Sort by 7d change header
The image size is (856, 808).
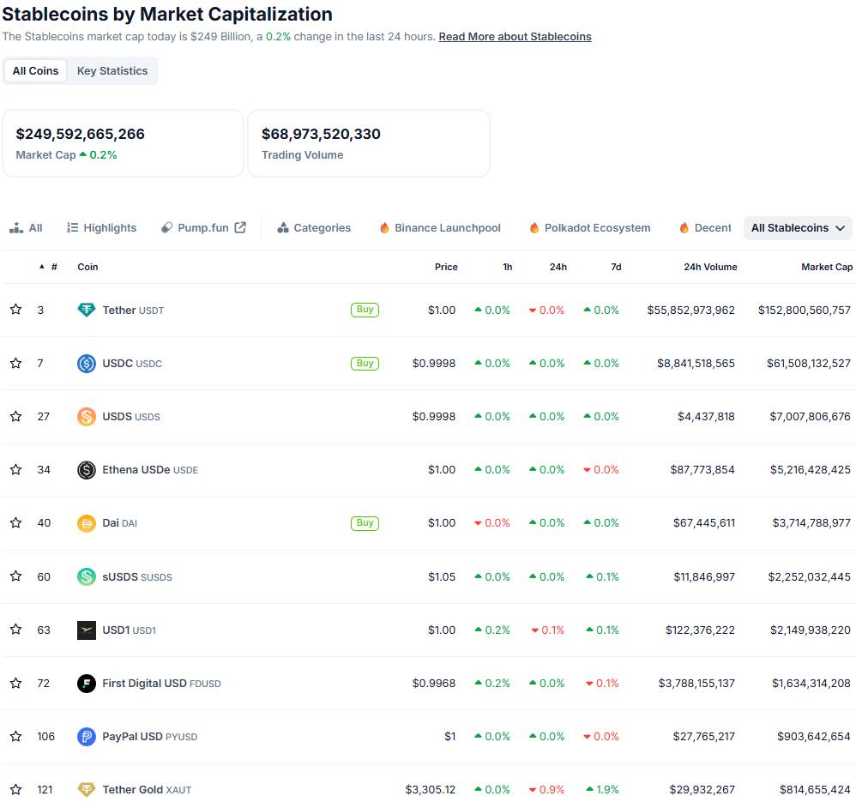pyautogui.click(x=616, y=267)
